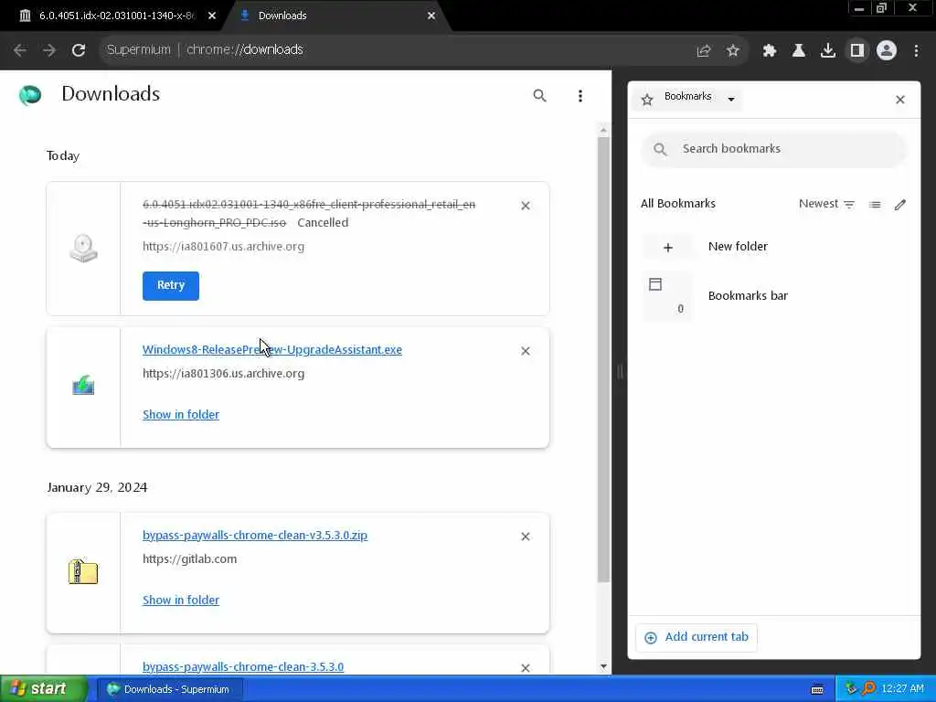Open bypass-paywalls-chrome-clean-3.5.3.0 link
The height and width of the screenshot is (702, 936).
point(243,666)
